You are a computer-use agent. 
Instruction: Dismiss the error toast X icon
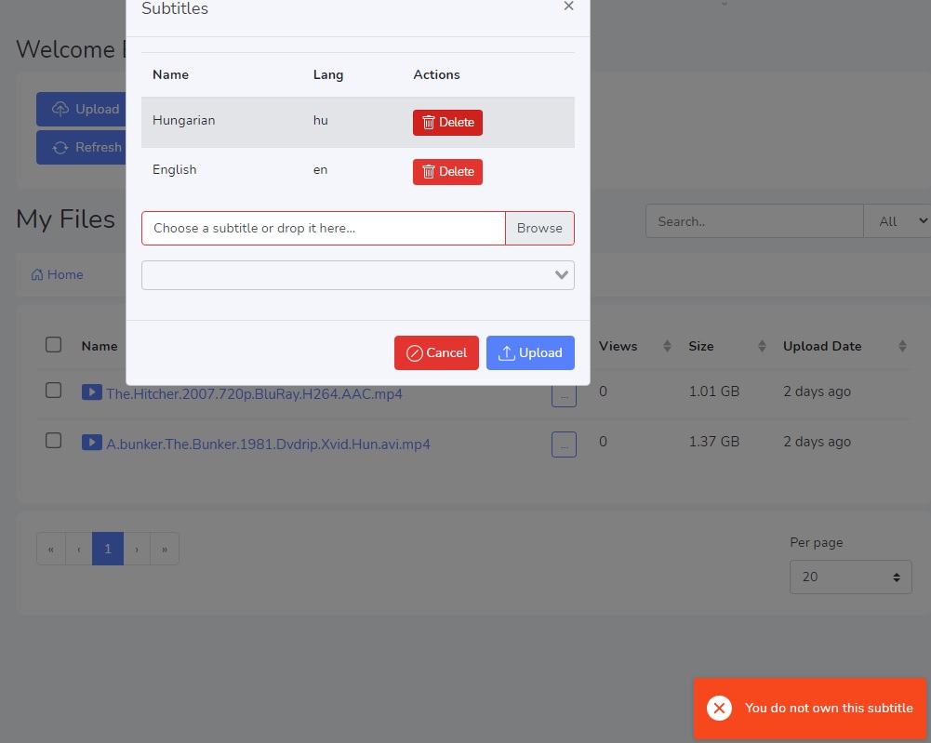pyautogui.click(x=719, y=709)
